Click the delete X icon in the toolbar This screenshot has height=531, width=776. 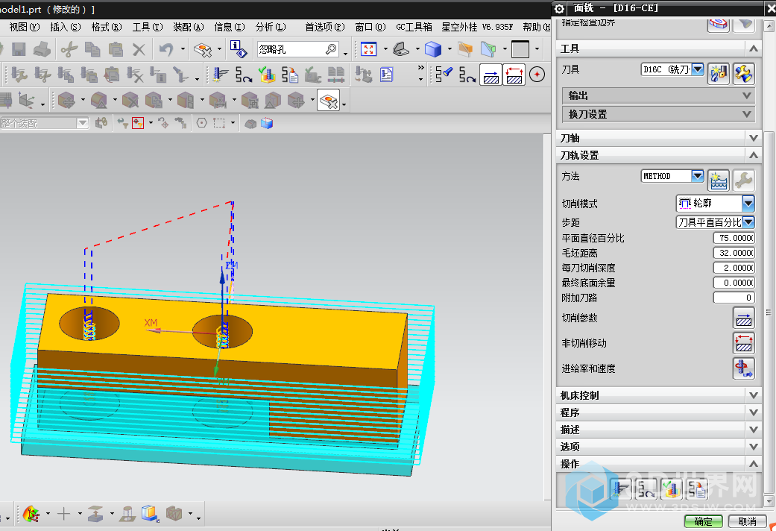coord(139,49)
